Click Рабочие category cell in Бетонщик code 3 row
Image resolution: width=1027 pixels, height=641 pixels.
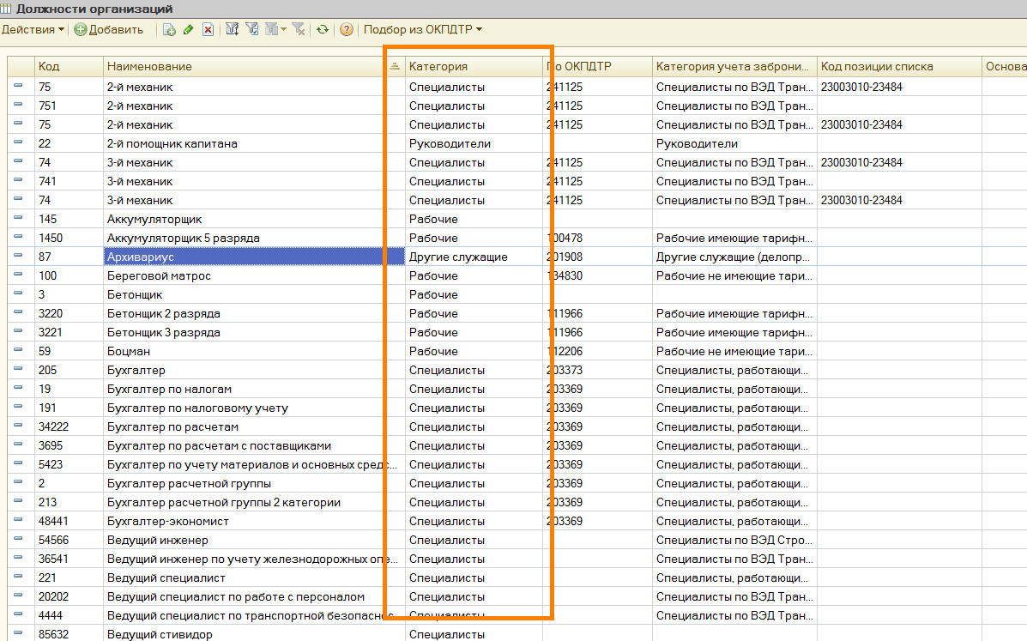point(474,294)
